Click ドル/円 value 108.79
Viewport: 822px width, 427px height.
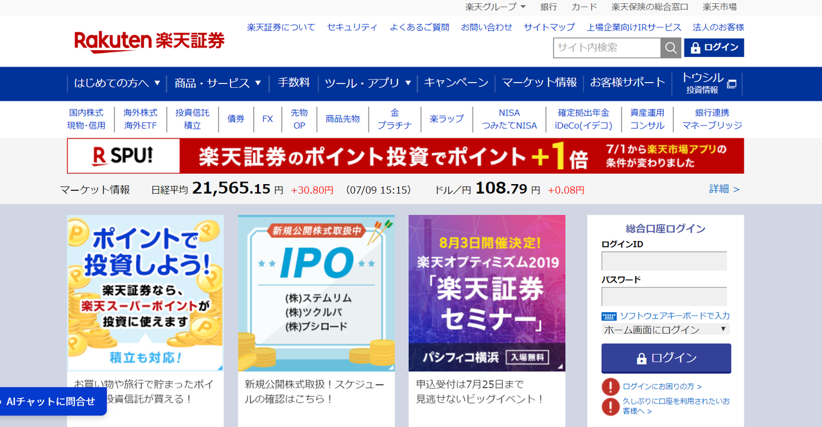(x=502, y=188)
